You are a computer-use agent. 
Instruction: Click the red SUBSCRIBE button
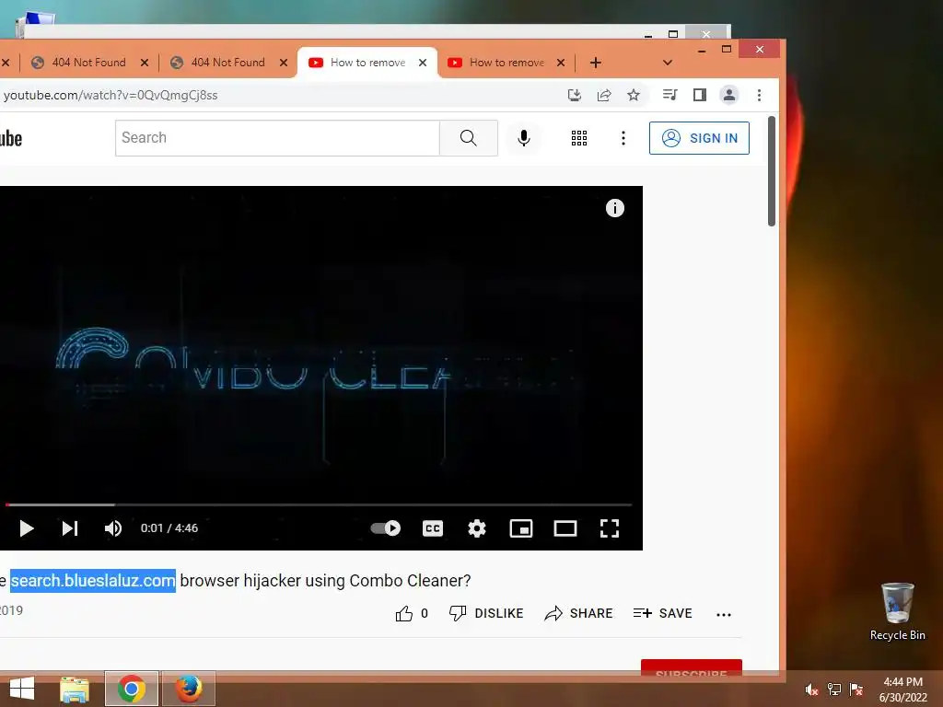692,668
